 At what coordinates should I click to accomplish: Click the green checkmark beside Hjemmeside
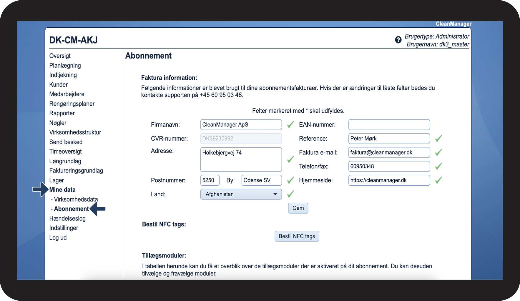click(438, 180)
